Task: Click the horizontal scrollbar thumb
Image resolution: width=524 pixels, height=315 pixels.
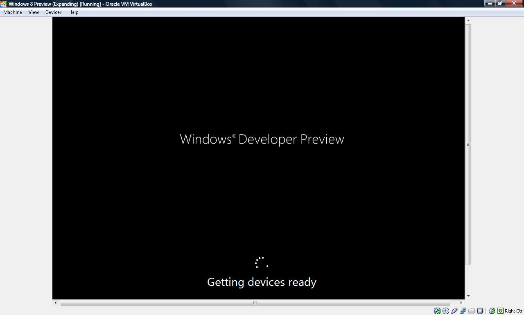Action: 255,303
